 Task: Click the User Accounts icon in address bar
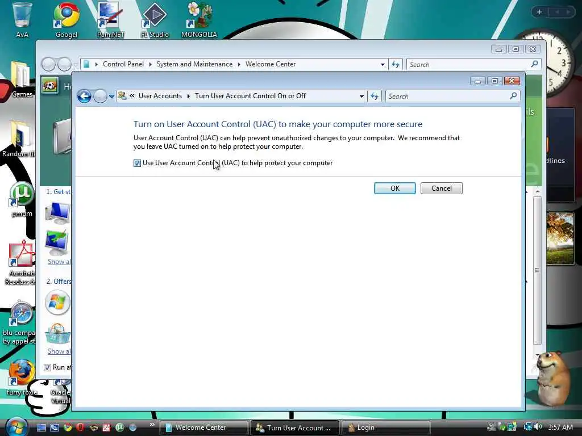point(122,95)
